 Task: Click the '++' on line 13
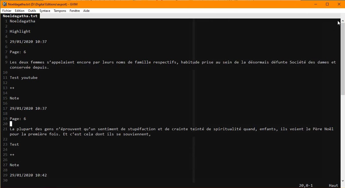point(12,88)
